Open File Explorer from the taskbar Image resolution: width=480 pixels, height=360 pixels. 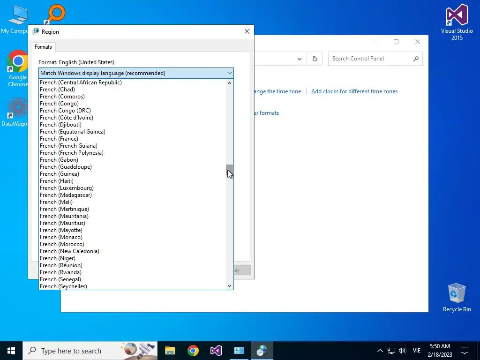pos(170,351)
